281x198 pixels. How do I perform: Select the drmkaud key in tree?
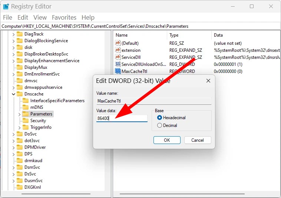(x=33, y=161)
